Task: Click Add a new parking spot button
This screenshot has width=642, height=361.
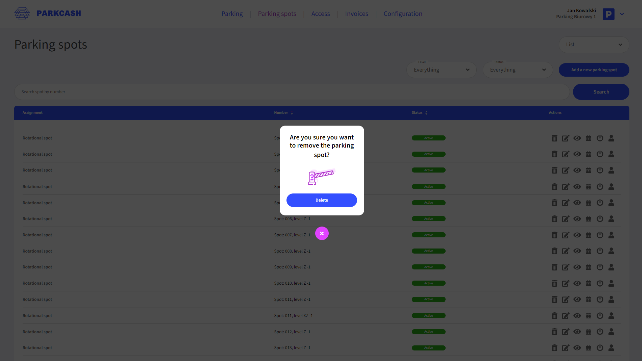Action: click(x=594, y=69)
